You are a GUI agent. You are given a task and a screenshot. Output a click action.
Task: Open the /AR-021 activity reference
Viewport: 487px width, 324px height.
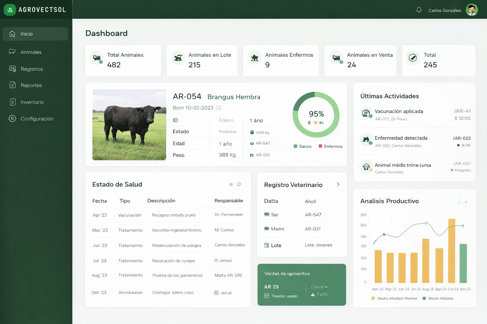(x=462, y=164)
